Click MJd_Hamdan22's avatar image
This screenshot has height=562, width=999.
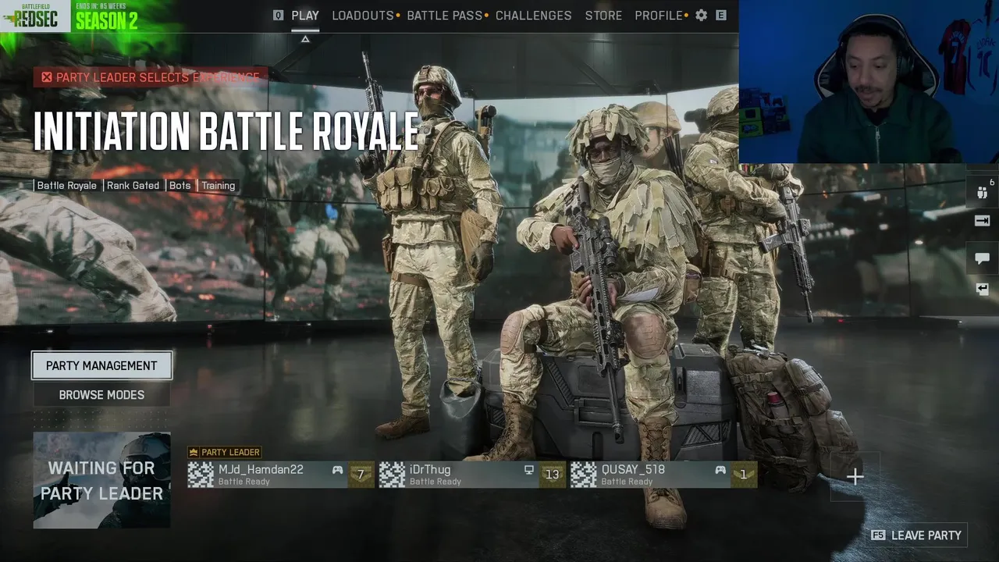point(201,475)
